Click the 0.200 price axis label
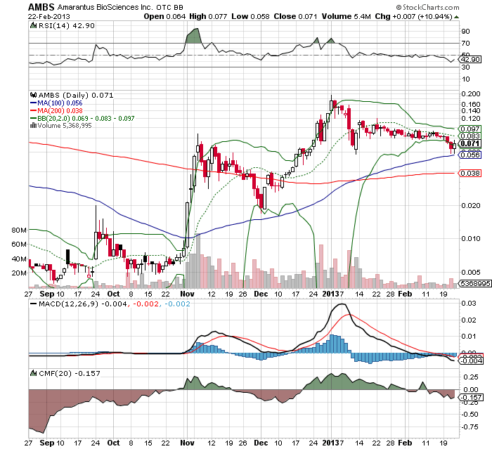Viewport: 492px width, 449px height. click(x=471, y=94)
